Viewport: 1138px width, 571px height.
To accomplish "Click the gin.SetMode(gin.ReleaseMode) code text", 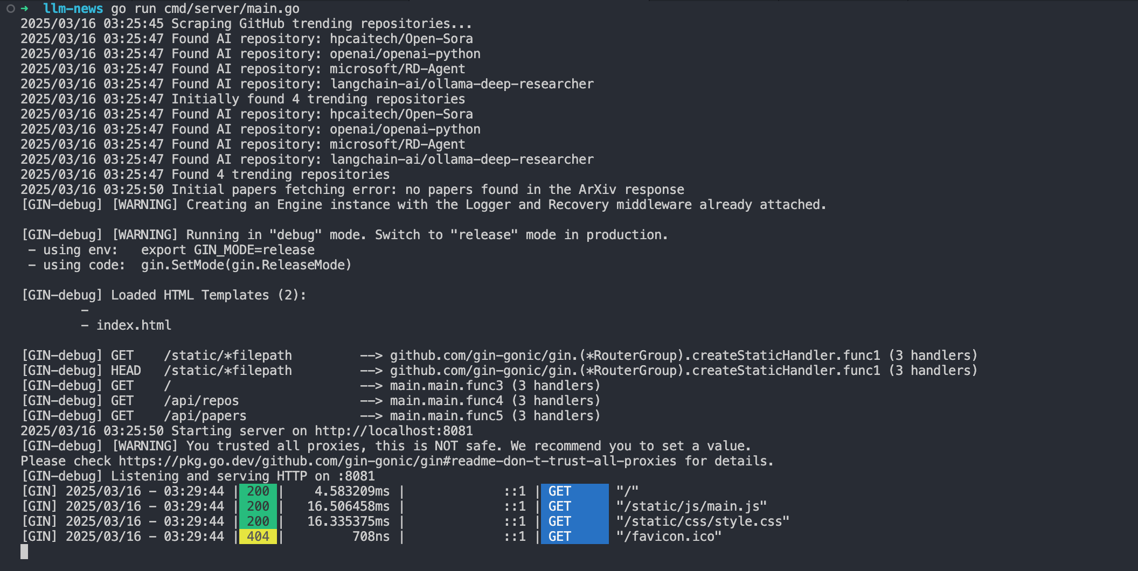I will pos(246,265).
